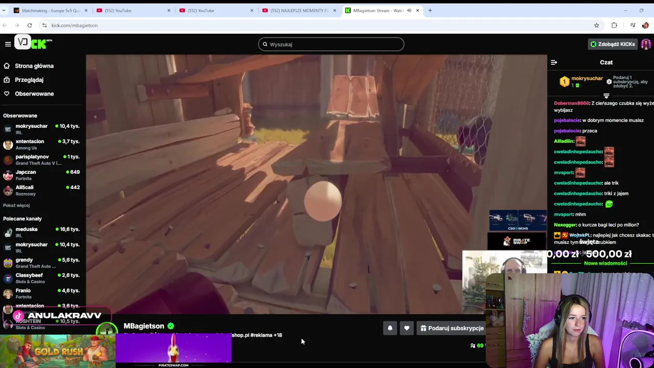Expand list with Pokaż więcej

[x=16, y=205]
